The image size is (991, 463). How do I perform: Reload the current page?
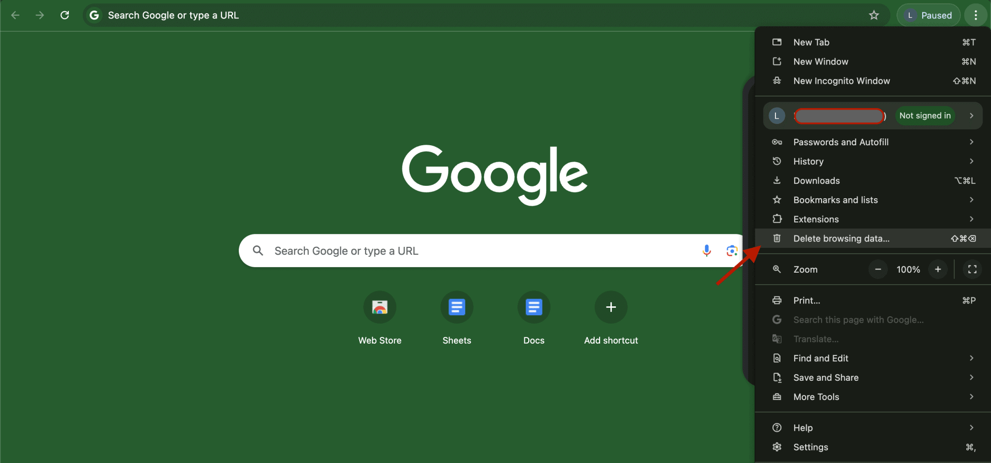64,15
